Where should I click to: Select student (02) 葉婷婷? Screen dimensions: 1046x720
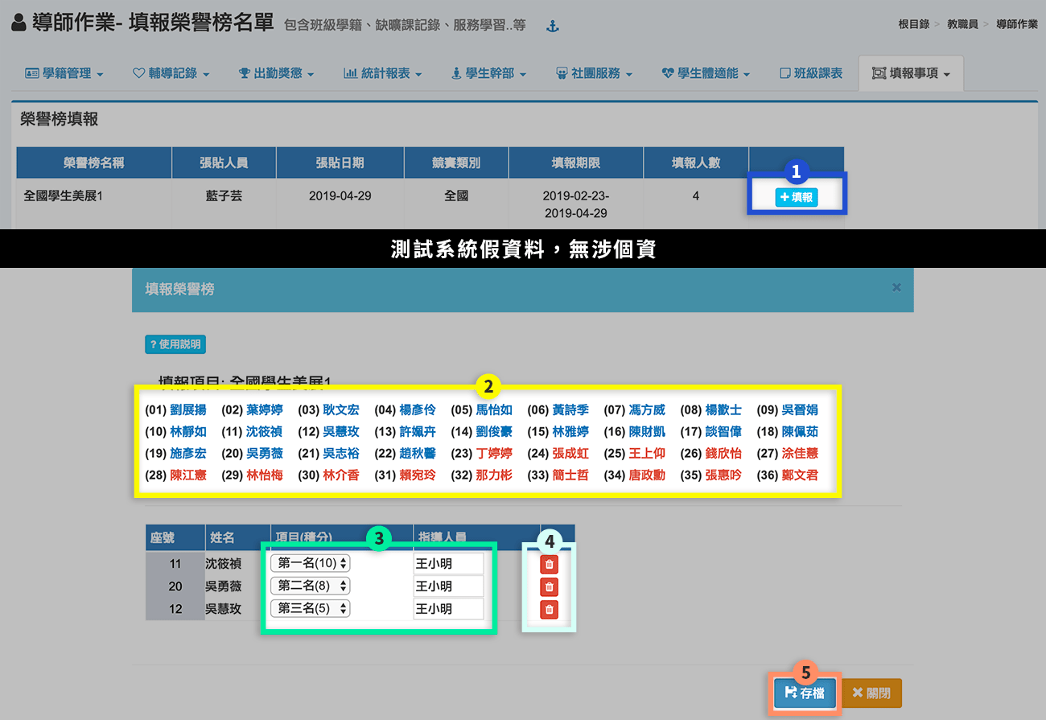pyautogui.click(x=265, y=409)
